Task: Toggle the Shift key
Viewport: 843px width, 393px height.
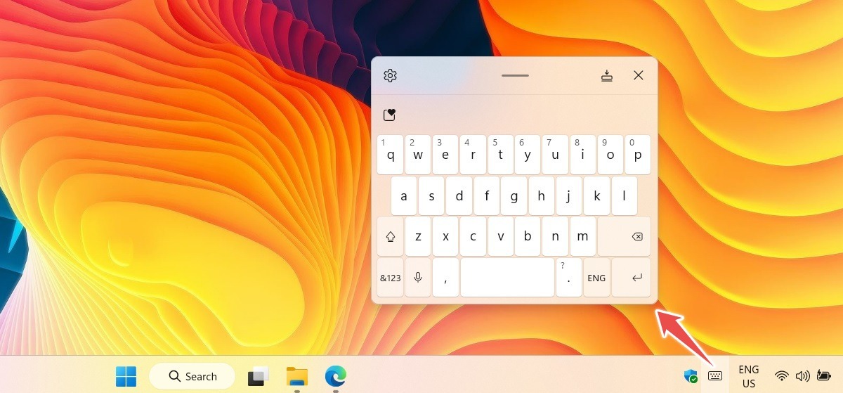Action: [x=391, y=236]
